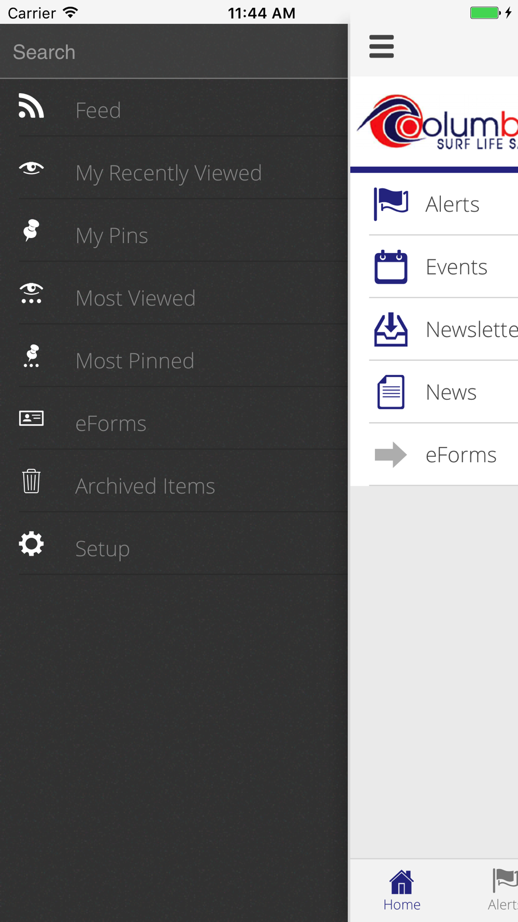
Task: Click the Archived Items trash icon
Action: pos(31,481)
